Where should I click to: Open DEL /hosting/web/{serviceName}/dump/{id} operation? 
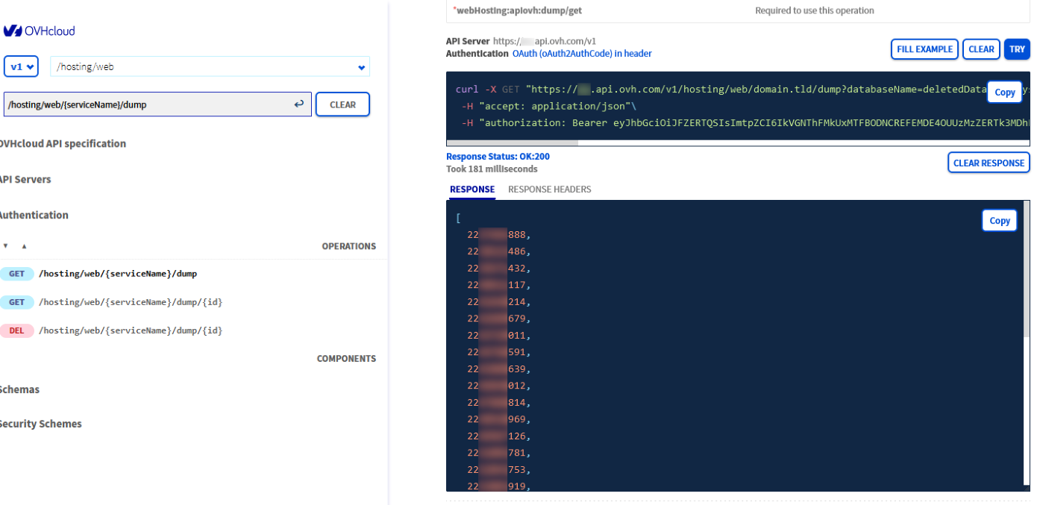[131, 330]
